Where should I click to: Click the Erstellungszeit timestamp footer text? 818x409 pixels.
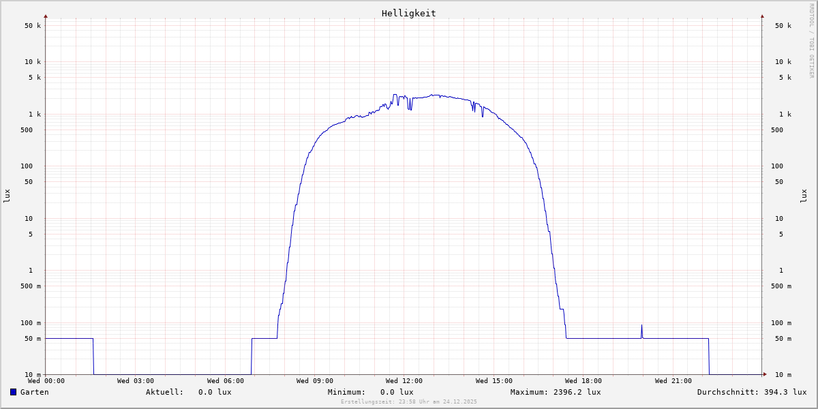point(408,402)
